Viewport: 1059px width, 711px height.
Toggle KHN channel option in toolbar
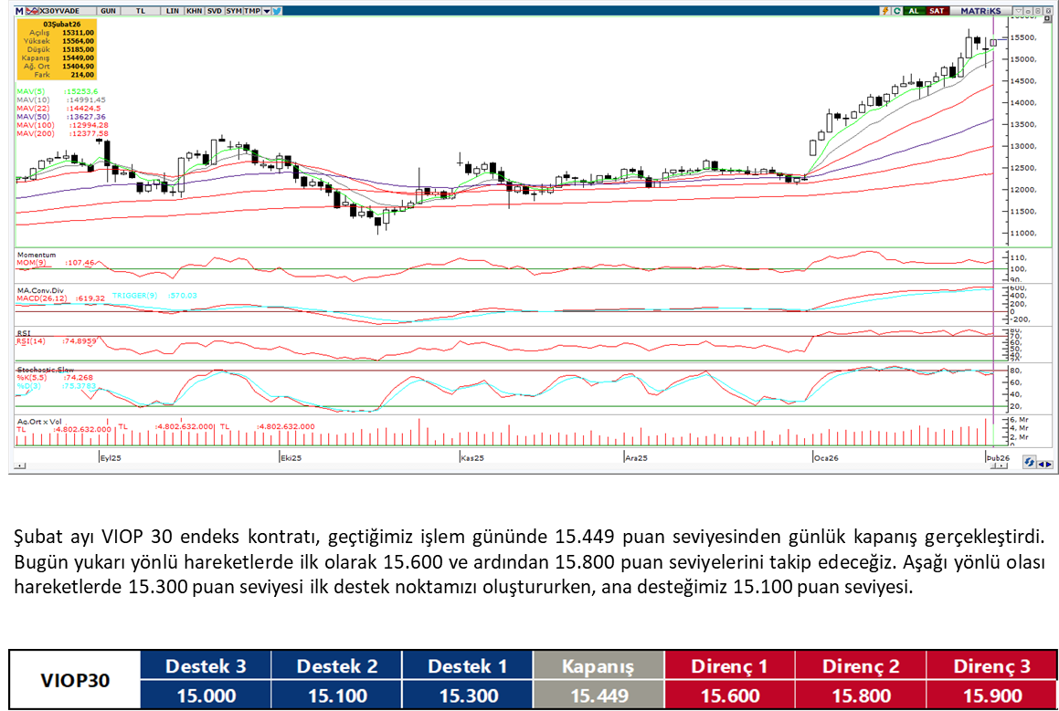(x=194, y=11)
